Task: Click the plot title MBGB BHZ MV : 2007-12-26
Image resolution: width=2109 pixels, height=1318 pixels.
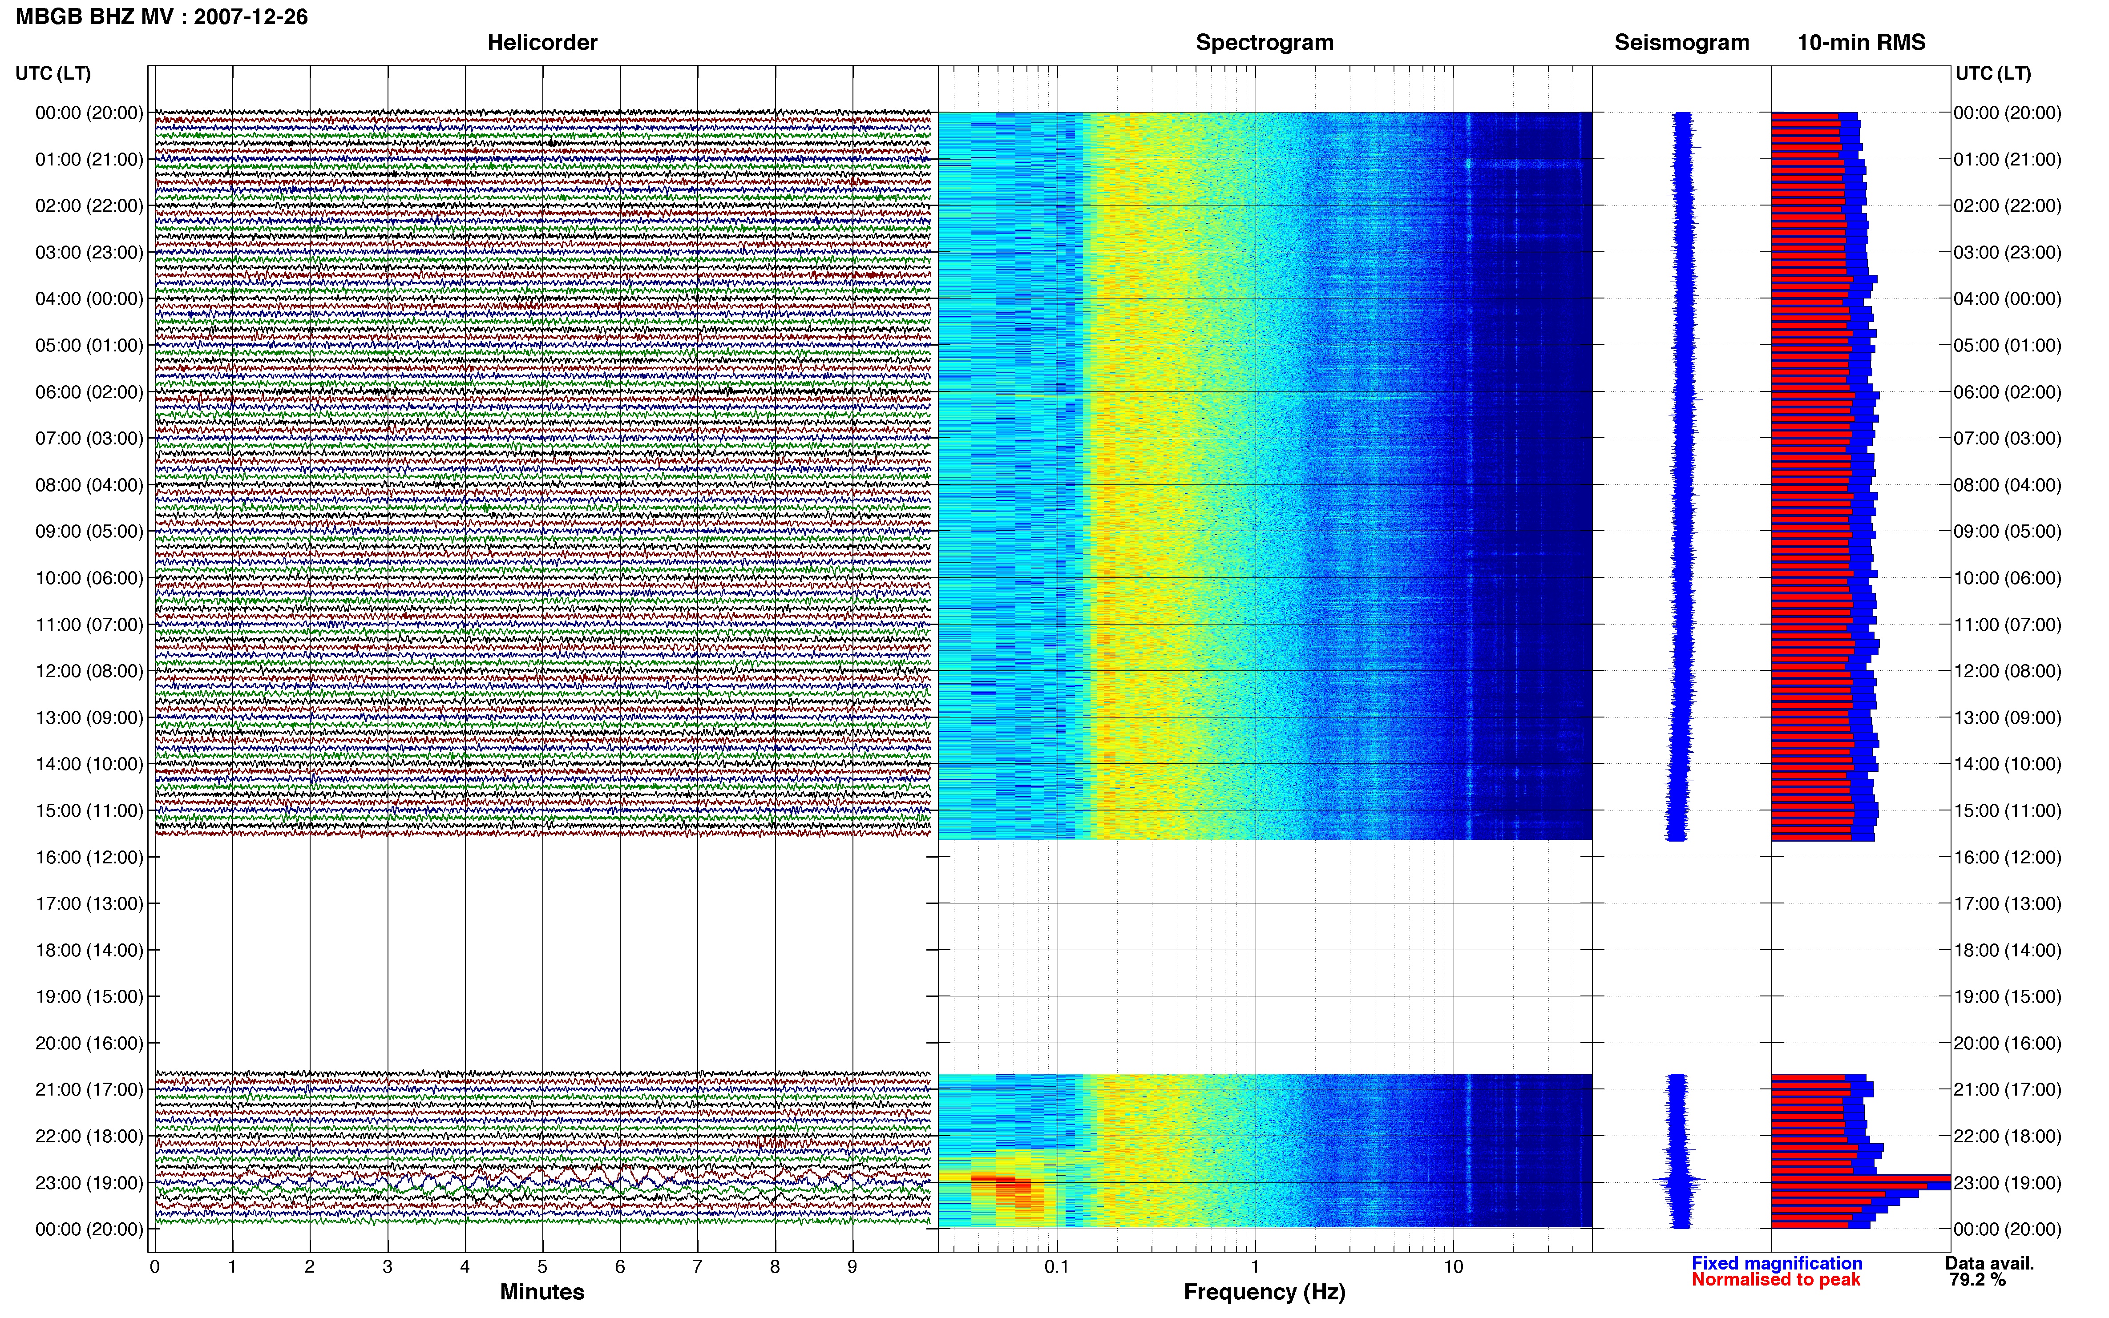Action: [162, 16]
